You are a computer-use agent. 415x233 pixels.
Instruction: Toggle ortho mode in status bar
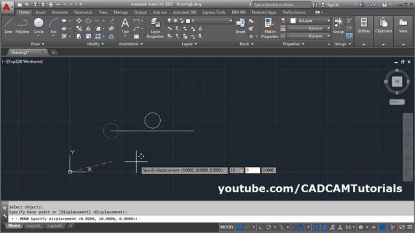coord(261,227)
